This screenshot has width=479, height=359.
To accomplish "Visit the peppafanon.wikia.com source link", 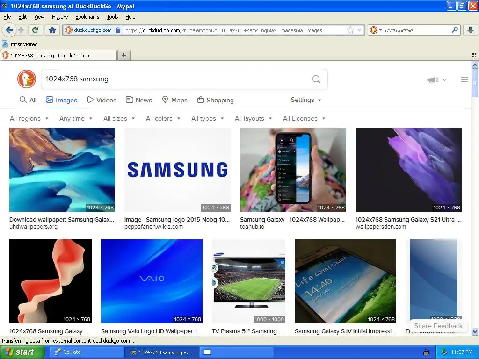I will 153,227.
